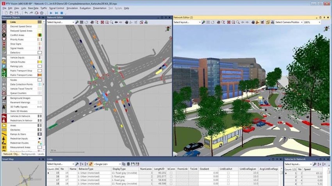Toggle Detectors visibility box

[x=39, y=53]
